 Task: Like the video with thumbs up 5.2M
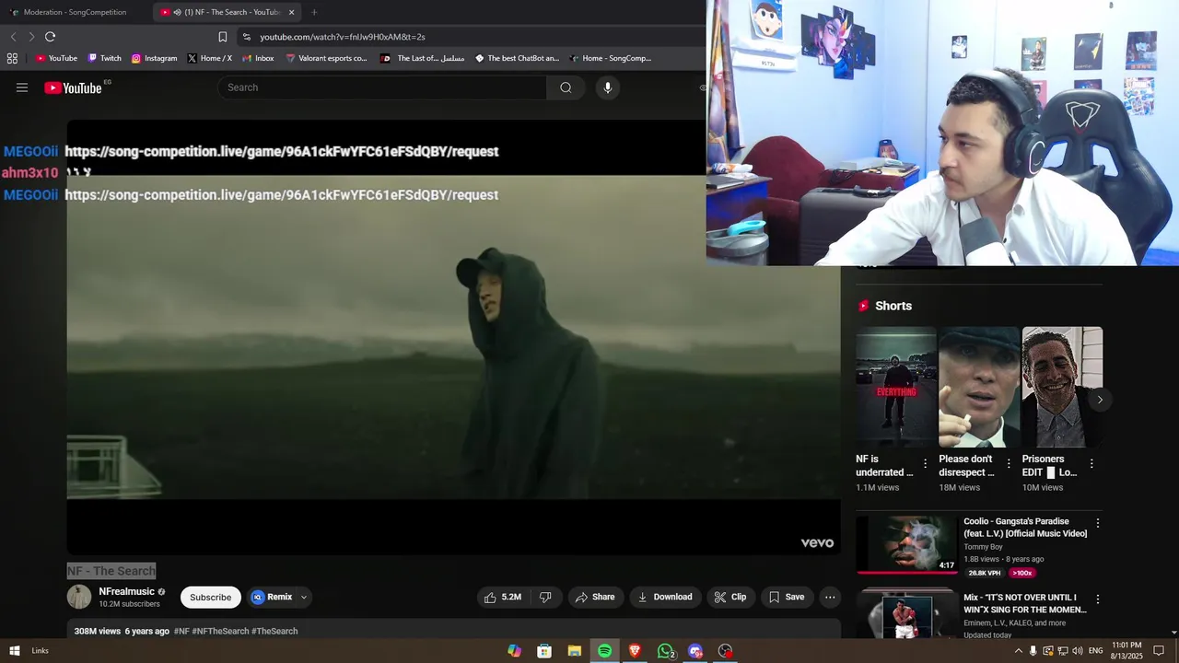(502, 597)
